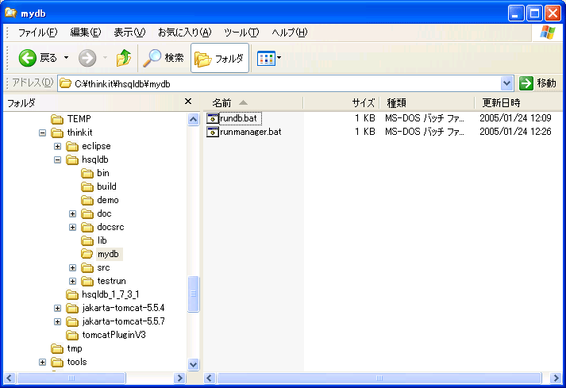The image size is (566, 388).
Task: Expand the src tree node
Action: (72, 268)
